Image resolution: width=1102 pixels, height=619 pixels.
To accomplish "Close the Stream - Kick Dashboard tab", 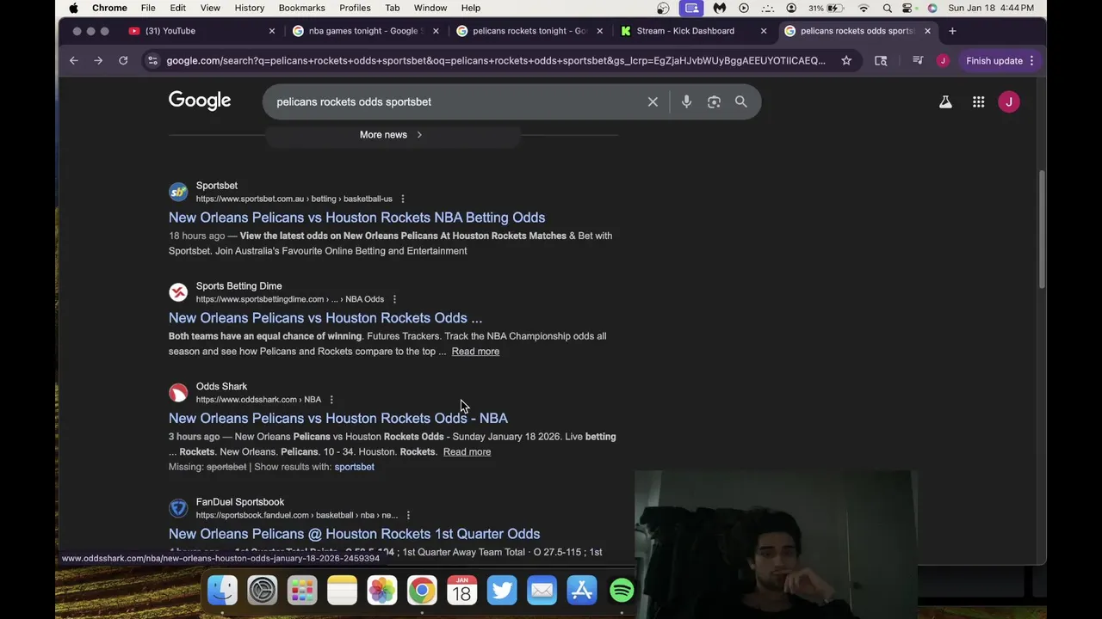I will (763, 31).
